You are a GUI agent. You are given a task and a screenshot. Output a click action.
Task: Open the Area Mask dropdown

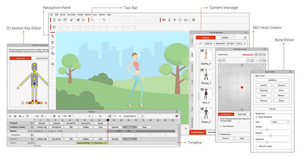click(x=280, y=122)
